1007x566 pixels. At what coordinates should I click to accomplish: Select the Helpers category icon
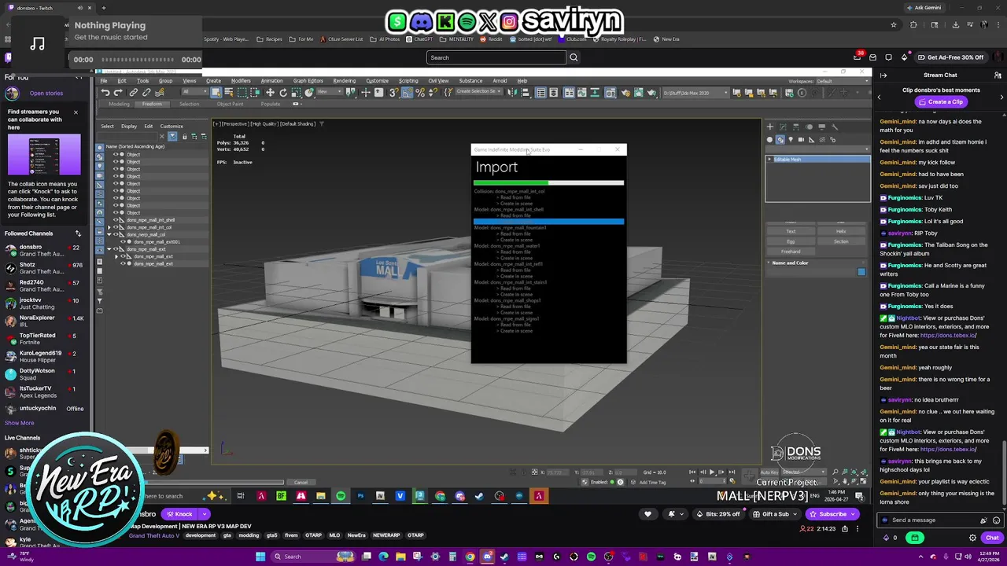[812, 139]
